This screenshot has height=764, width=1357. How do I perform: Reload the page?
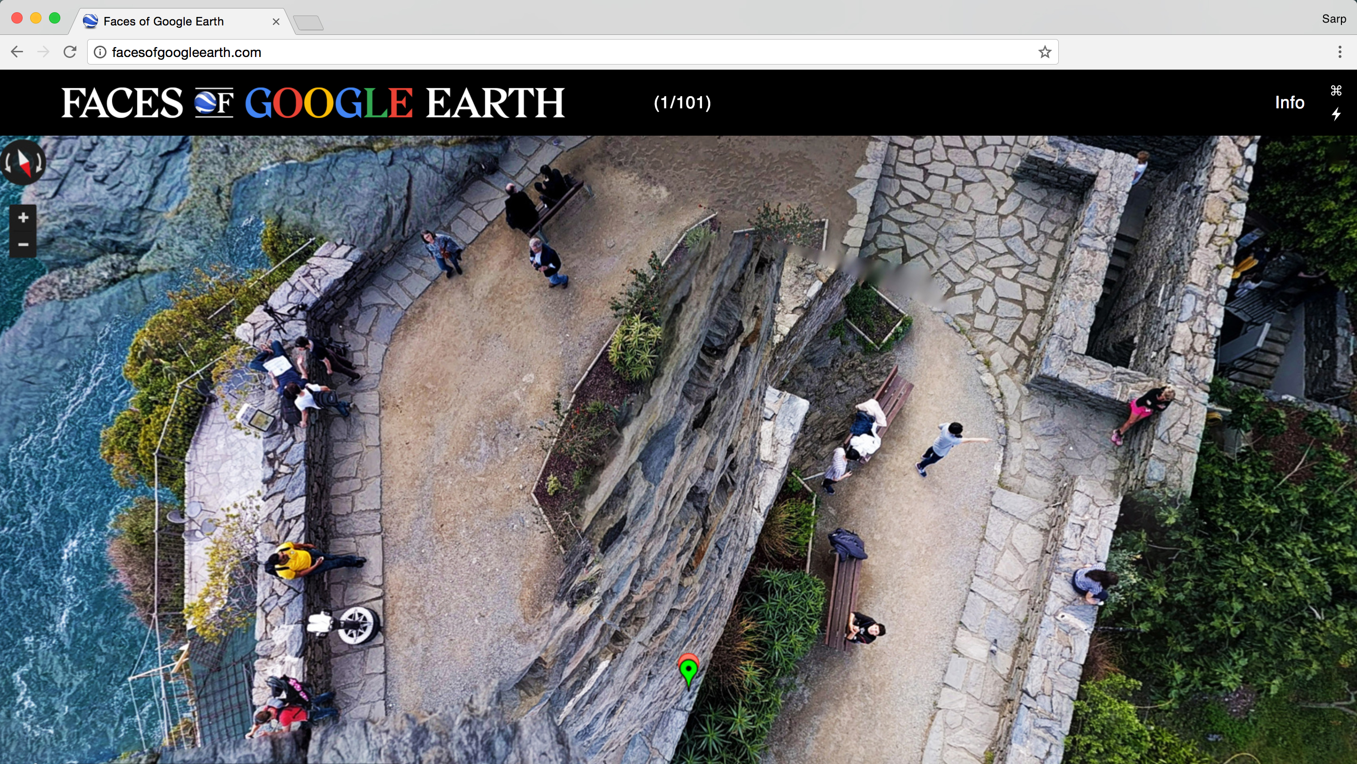tap(70, 52)
